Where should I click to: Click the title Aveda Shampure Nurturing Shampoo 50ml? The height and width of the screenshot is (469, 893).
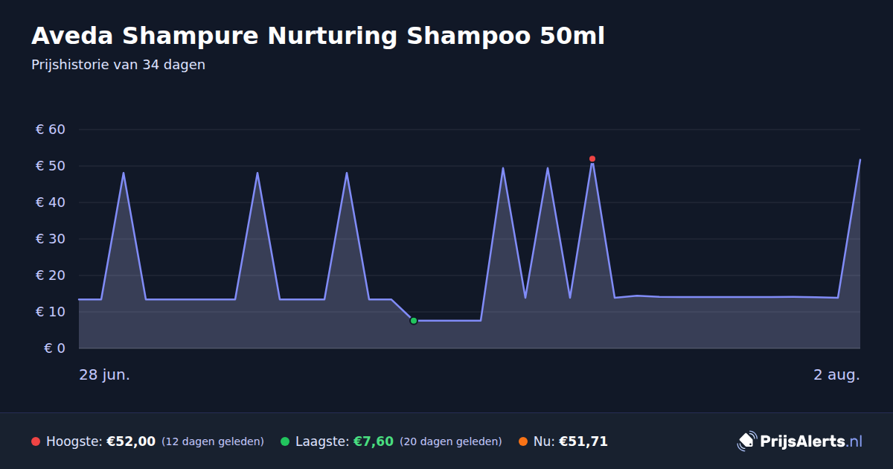(318, 36)
